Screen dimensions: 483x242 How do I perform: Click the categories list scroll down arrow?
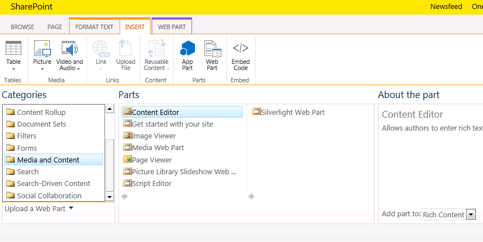click(110, 197)
